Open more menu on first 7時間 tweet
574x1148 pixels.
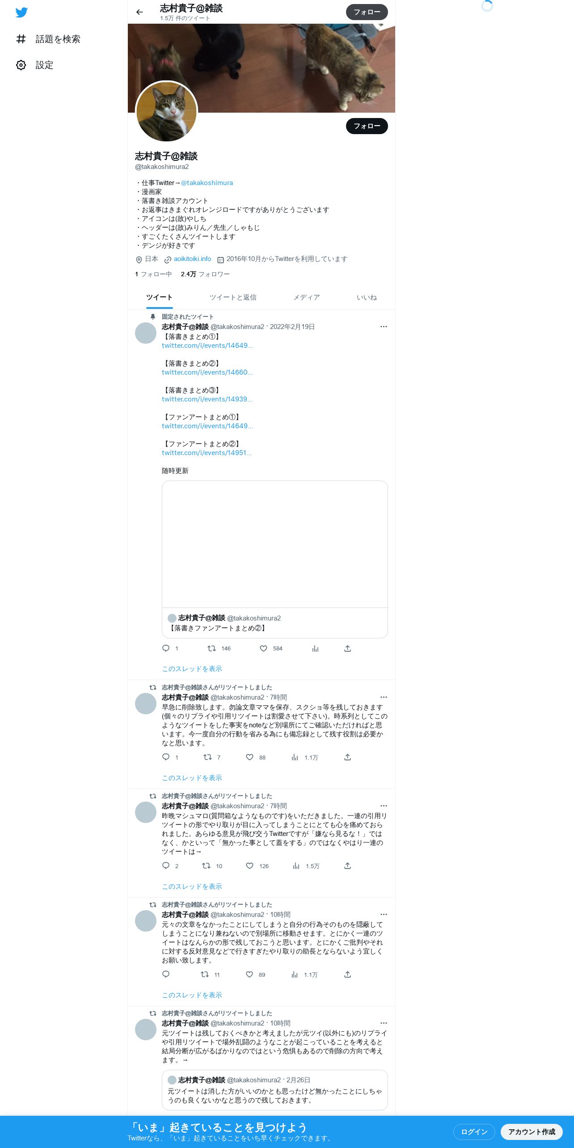[384, 697]
